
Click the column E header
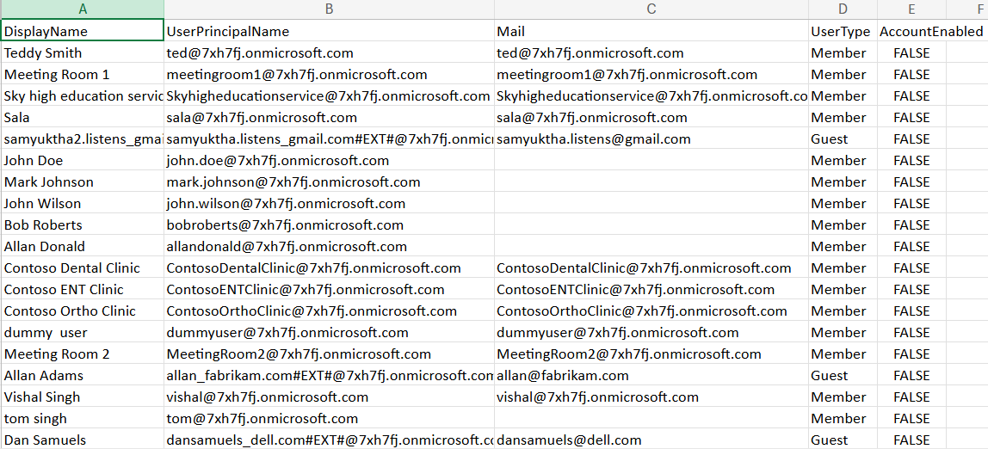[911, 9]
